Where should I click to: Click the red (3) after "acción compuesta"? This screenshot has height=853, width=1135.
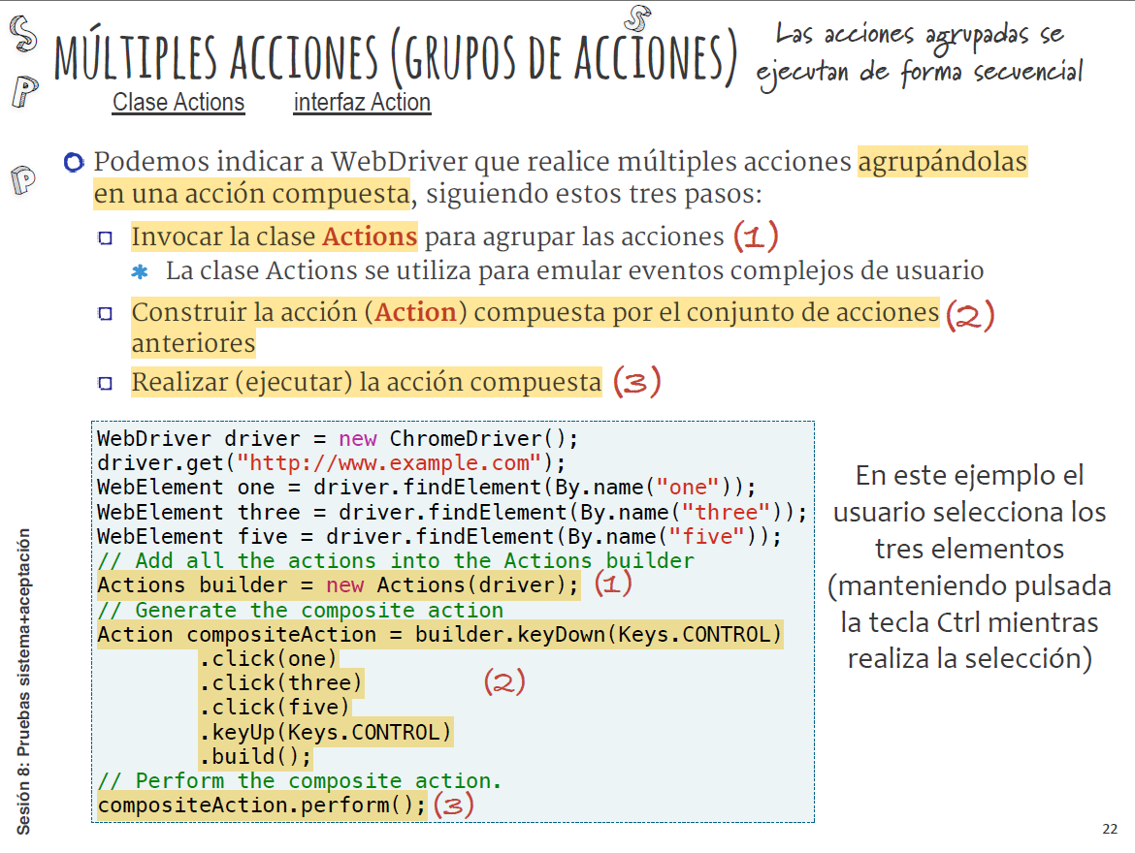636,381
